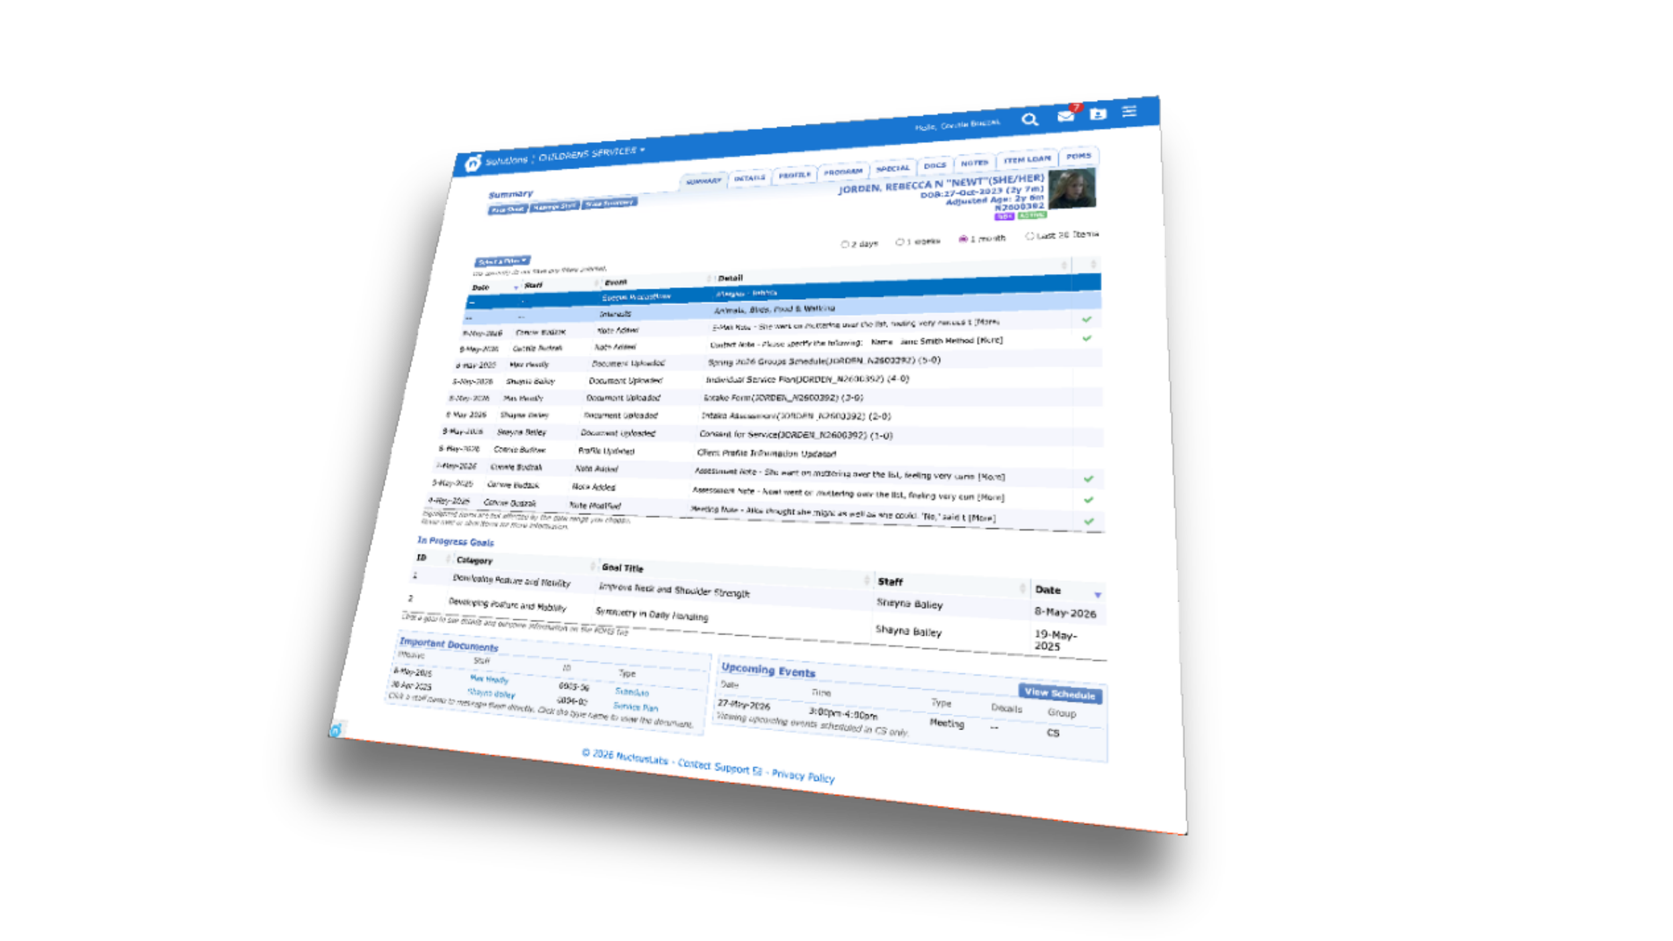Click green checkmark on Contact Note row

1087,339
